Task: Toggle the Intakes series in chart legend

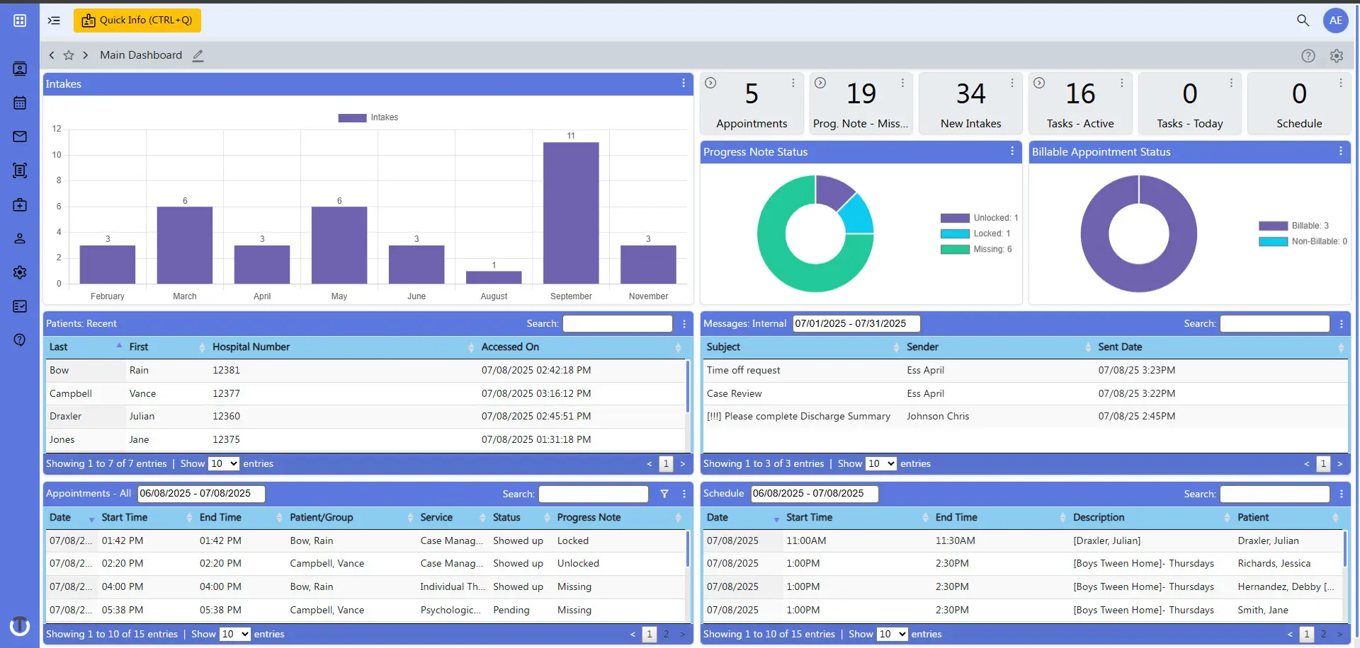Action: (x=368, y=117)
